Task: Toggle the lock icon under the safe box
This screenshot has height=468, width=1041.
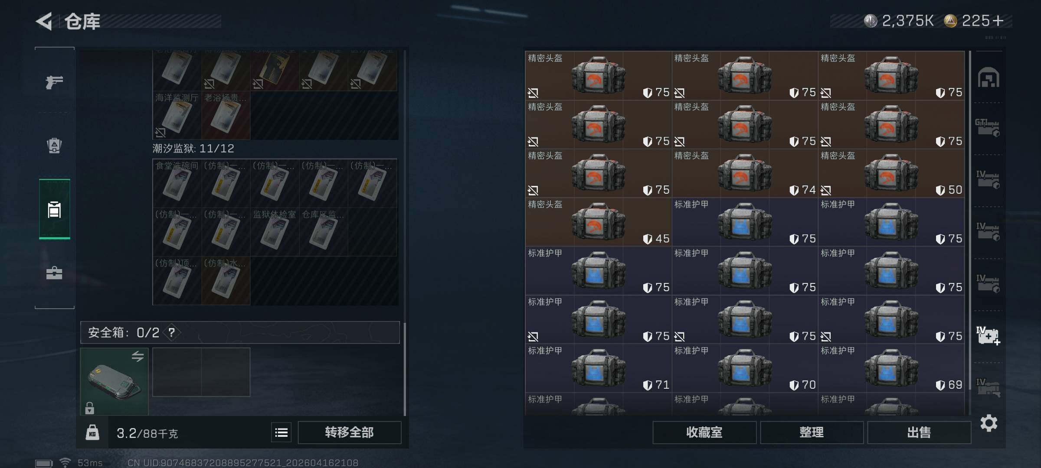Action: [89, 408]
